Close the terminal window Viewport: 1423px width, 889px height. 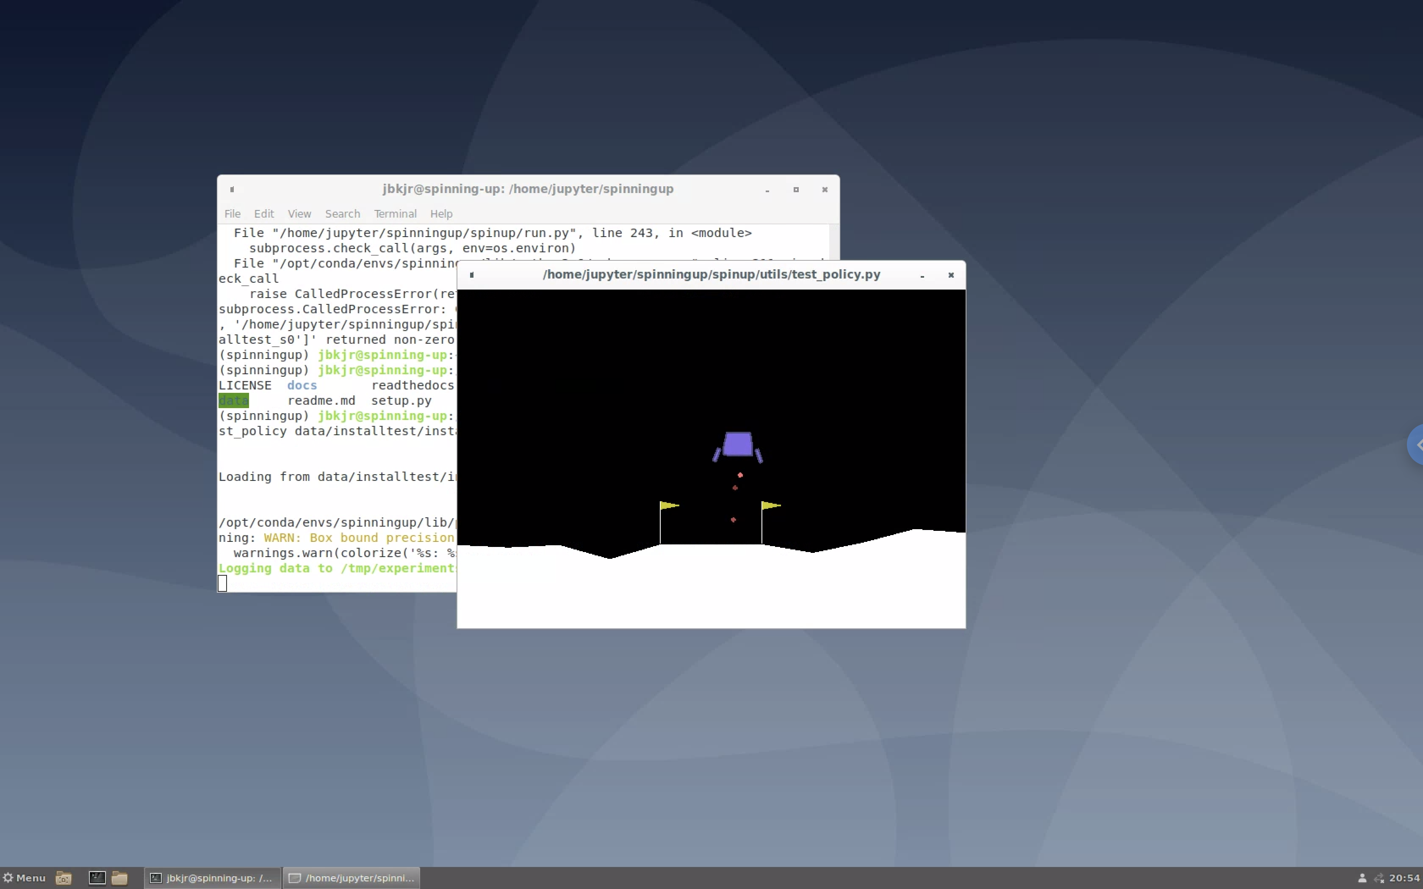(825, 189)
